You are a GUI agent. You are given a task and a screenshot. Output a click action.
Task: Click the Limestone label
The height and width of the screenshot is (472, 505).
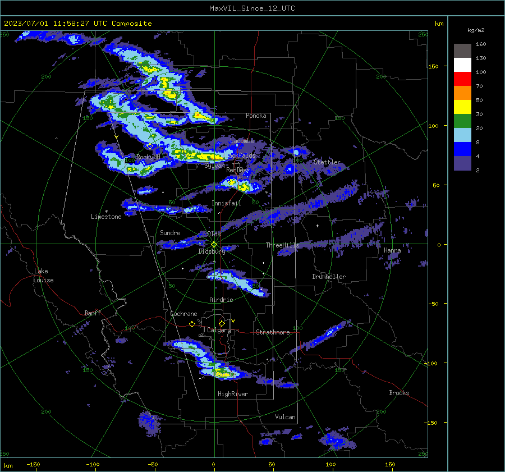point(106,217)
